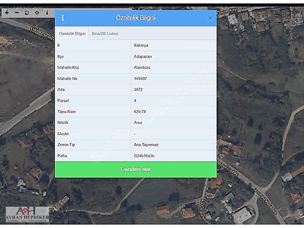Open the three-dot menu in Öznitelik Bilgisi header

point(63,18)
